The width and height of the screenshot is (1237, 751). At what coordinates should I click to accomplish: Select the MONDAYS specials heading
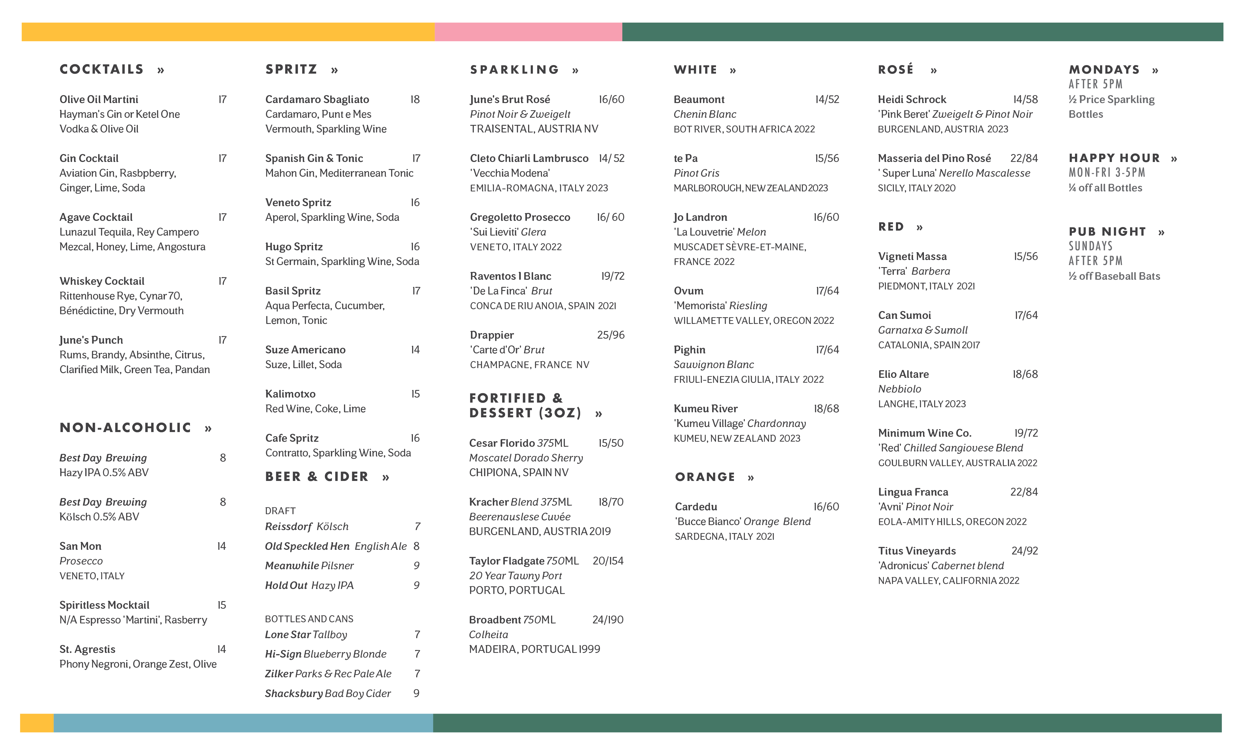pyautogui.click(x=1104, y=70)
